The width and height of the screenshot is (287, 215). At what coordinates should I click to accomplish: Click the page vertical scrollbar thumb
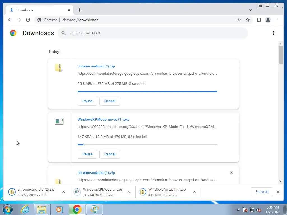tap(281, 55)
